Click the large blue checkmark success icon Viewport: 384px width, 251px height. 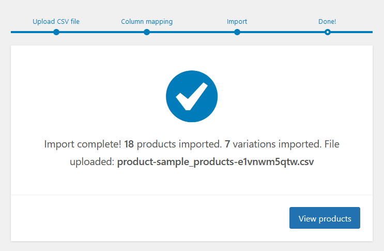(x=192, y=96)
